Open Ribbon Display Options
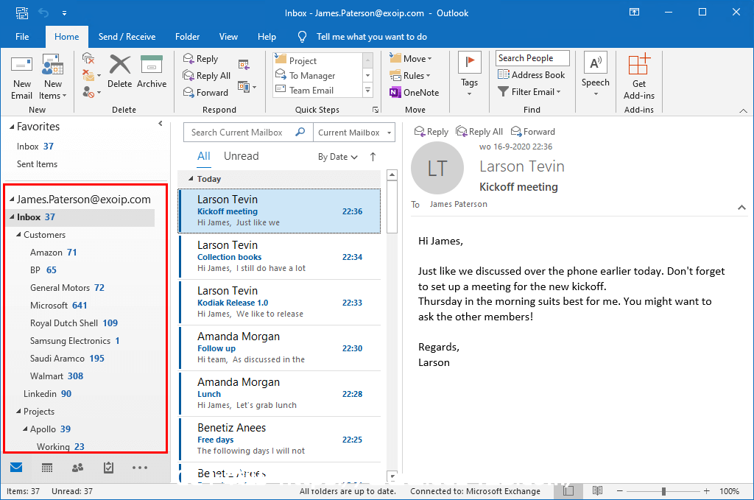Viewport: 754px width, 500px height. coord(635,12)
